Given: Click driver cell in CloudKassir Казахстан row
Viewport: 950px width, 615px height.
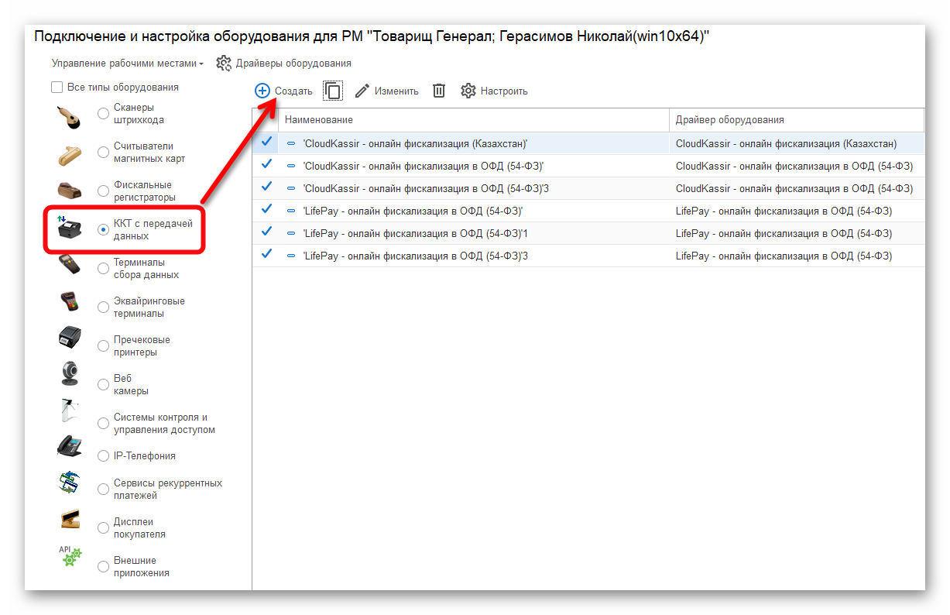Looking at the screenshot, I should 797,143.
